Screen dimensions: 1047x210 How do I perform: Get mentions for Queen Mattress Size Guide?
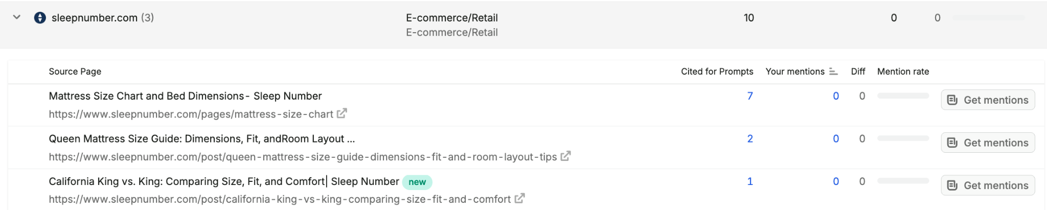[x=988, y=143]
